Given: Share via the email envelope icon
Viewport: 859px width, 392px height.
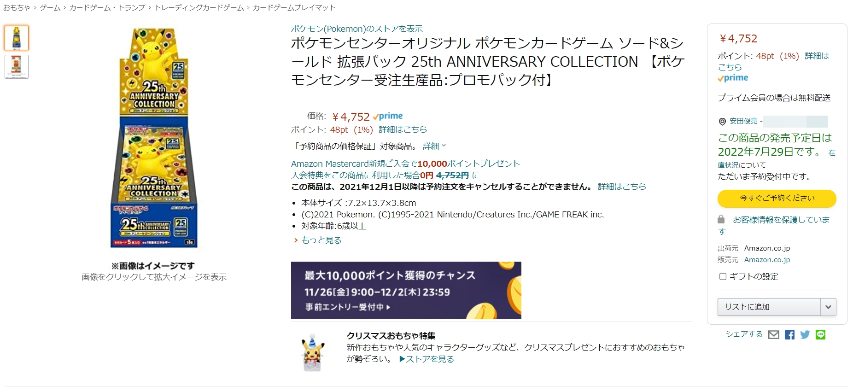Looking at the screenshot, I should [774, 335].
